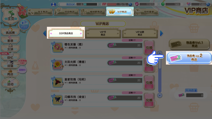Image resolution: width=212 pixels, height=119 pixels.
Task: Exchange the 皇家玫瑰 item with 兑换
Action: [x=149, y=83]
